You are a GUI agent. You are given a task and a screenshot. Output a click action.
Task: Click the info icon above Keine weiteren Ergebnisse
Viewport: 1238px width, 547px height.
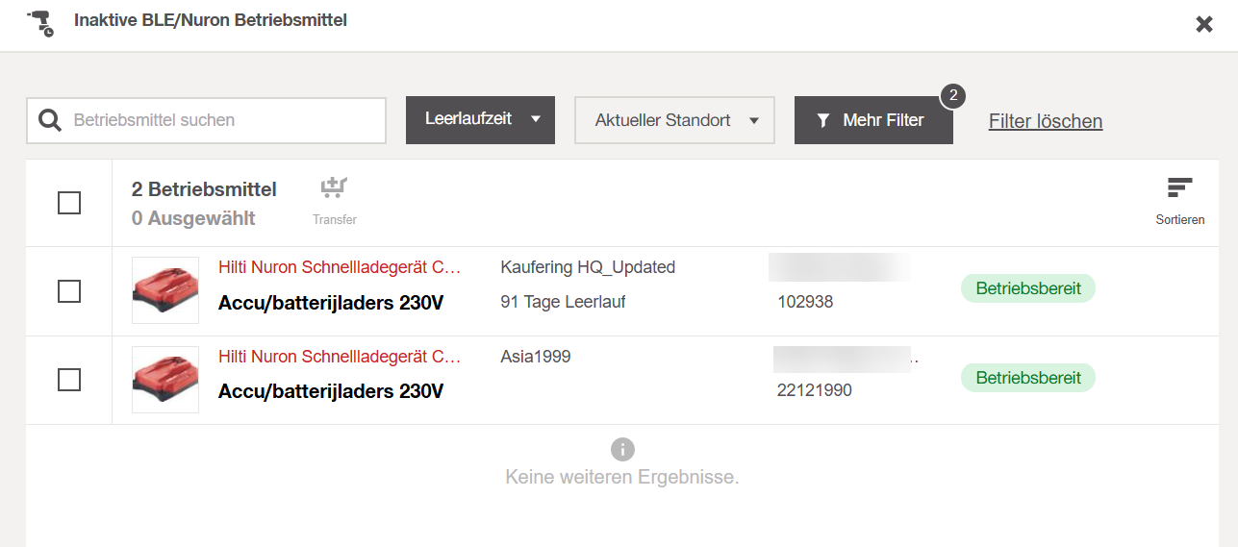(x=622, y=449)
